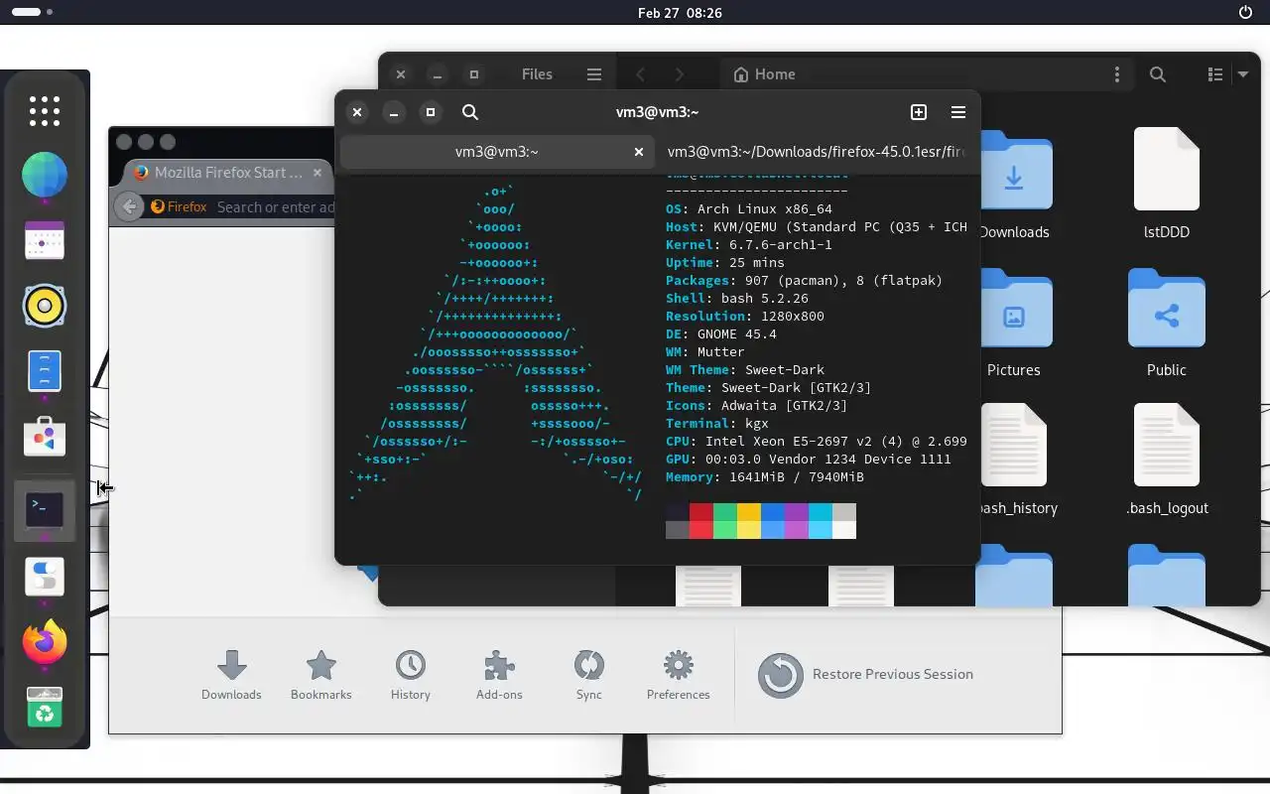This screenshot has height=794, width=1270.
Task: Open Bookmarks from Firefox start page
Action: 321,675
